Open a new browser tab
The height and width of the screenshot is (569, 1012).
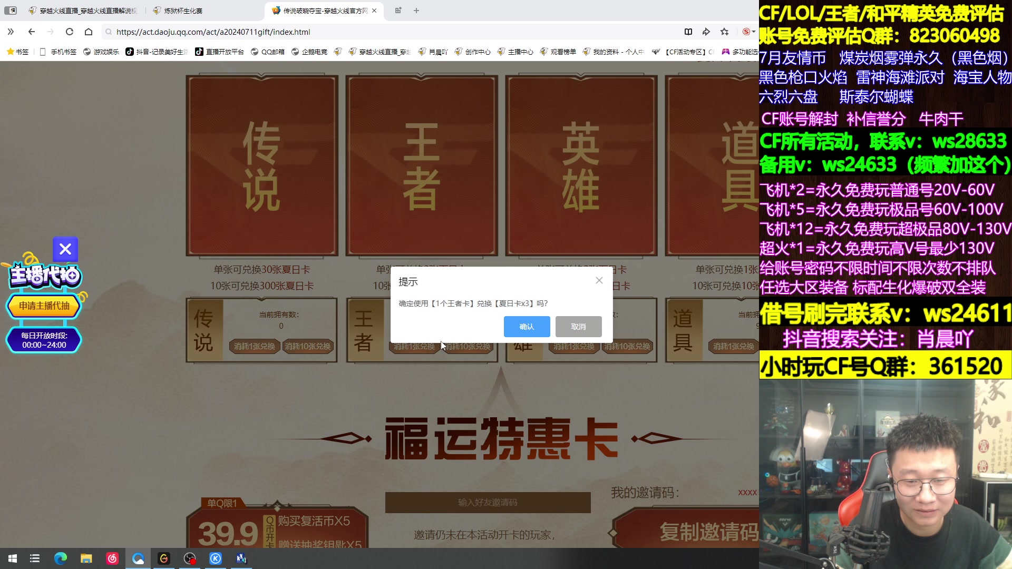coord(416,11)
